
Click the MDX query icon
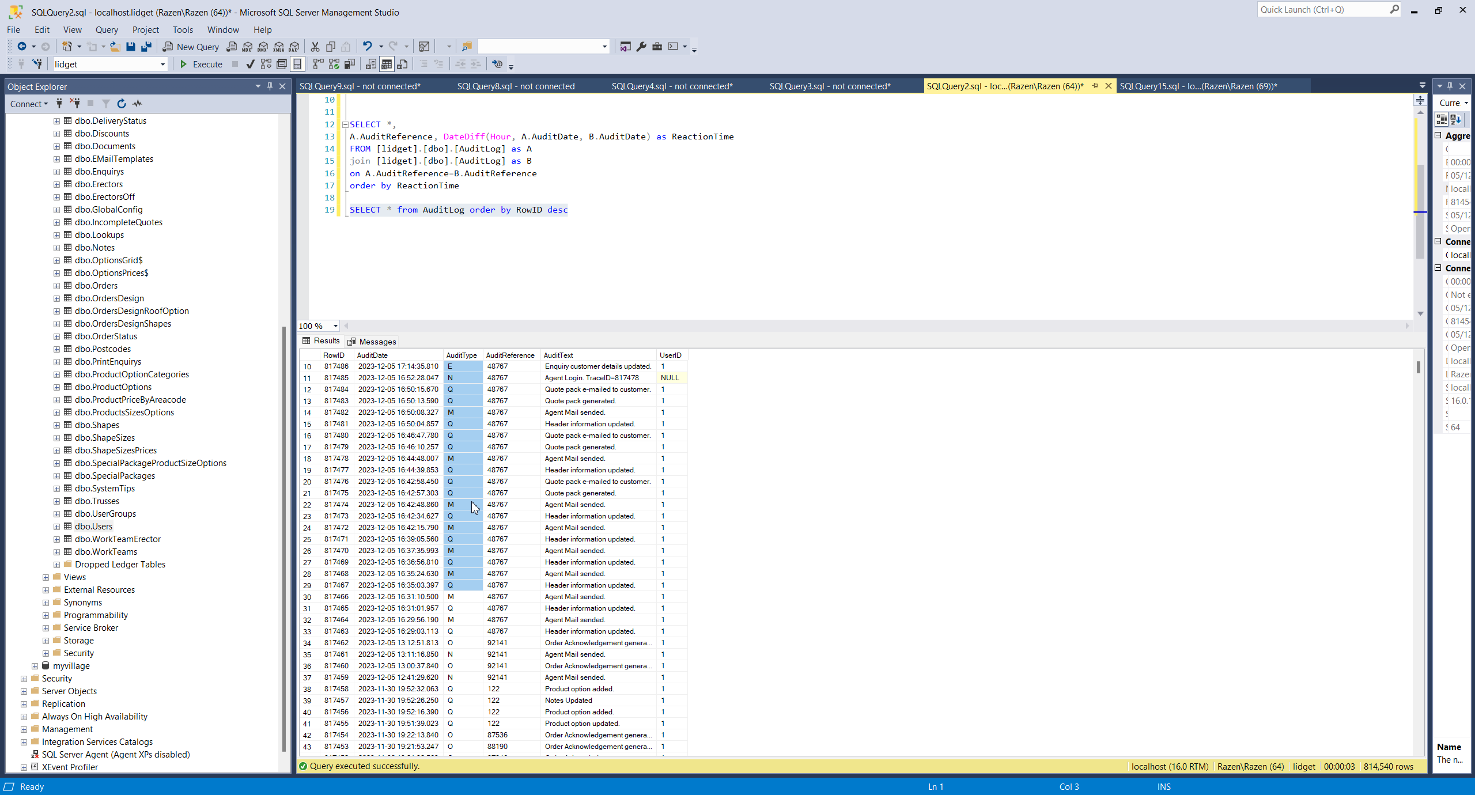click(248, 47)
